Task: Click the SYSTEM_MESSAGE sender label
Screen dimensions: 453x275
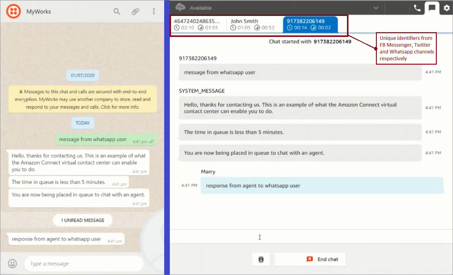Action: pos(202,91)
